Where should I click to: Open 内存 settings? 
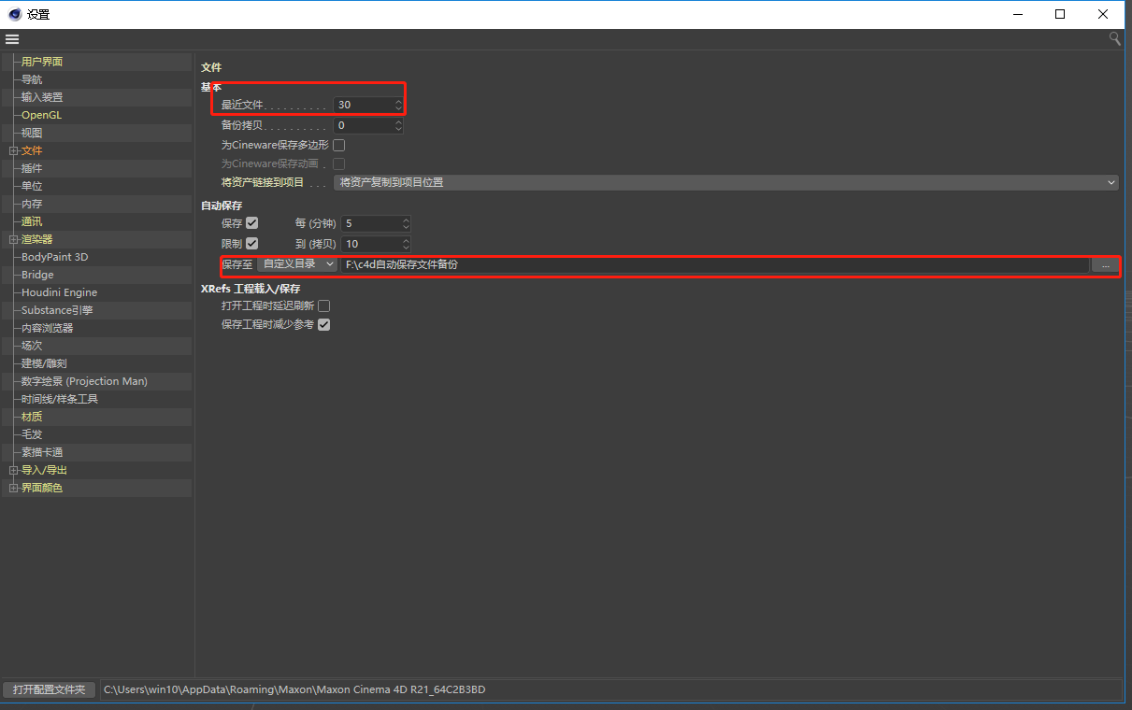32,204
